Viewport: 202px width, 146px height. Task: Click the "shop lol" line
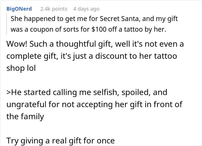(21, 69)
